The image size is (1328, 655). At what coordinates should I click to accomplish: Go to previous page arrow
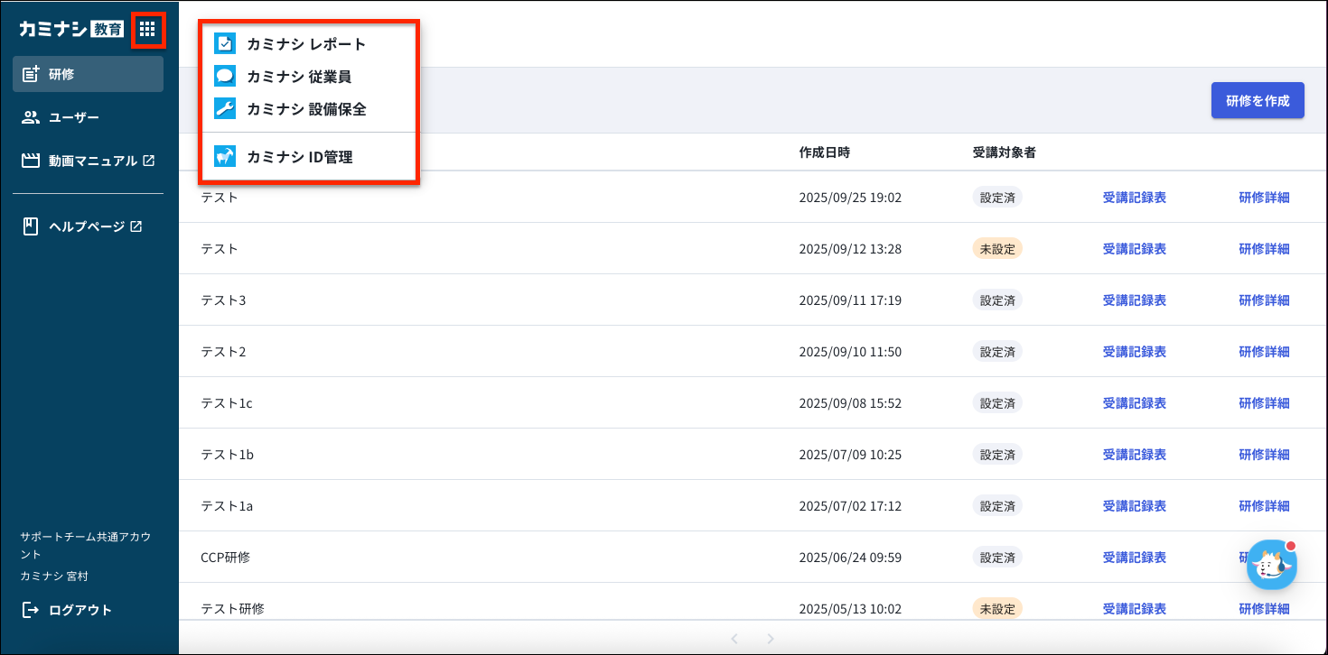point(734,639)
